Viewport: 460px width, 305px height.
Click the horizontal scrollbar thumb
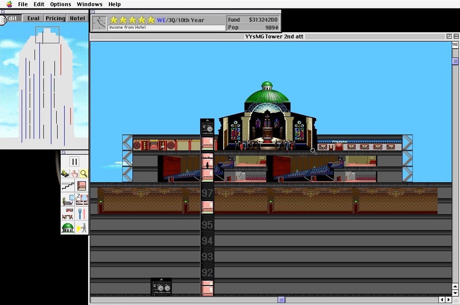click(282, 300)
